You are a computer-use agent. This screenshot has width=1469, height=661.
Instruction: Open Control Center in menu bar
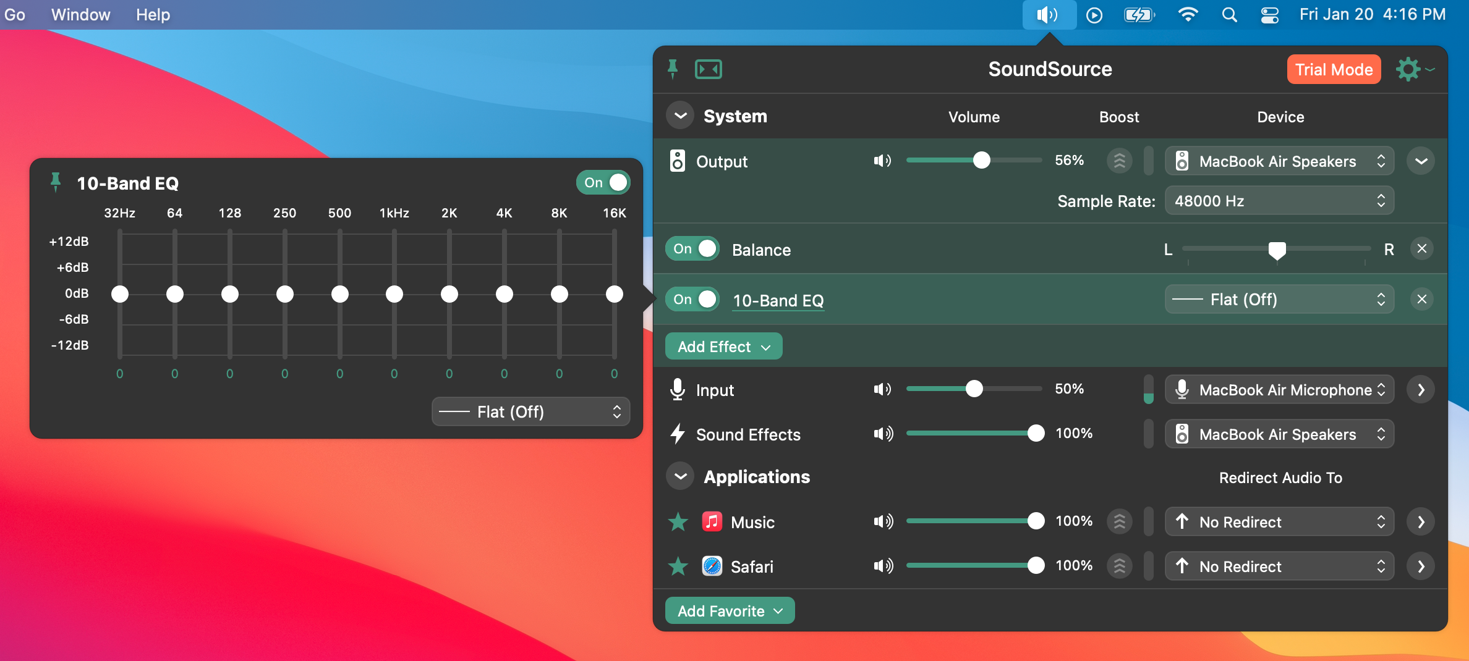click(1270, 15)
